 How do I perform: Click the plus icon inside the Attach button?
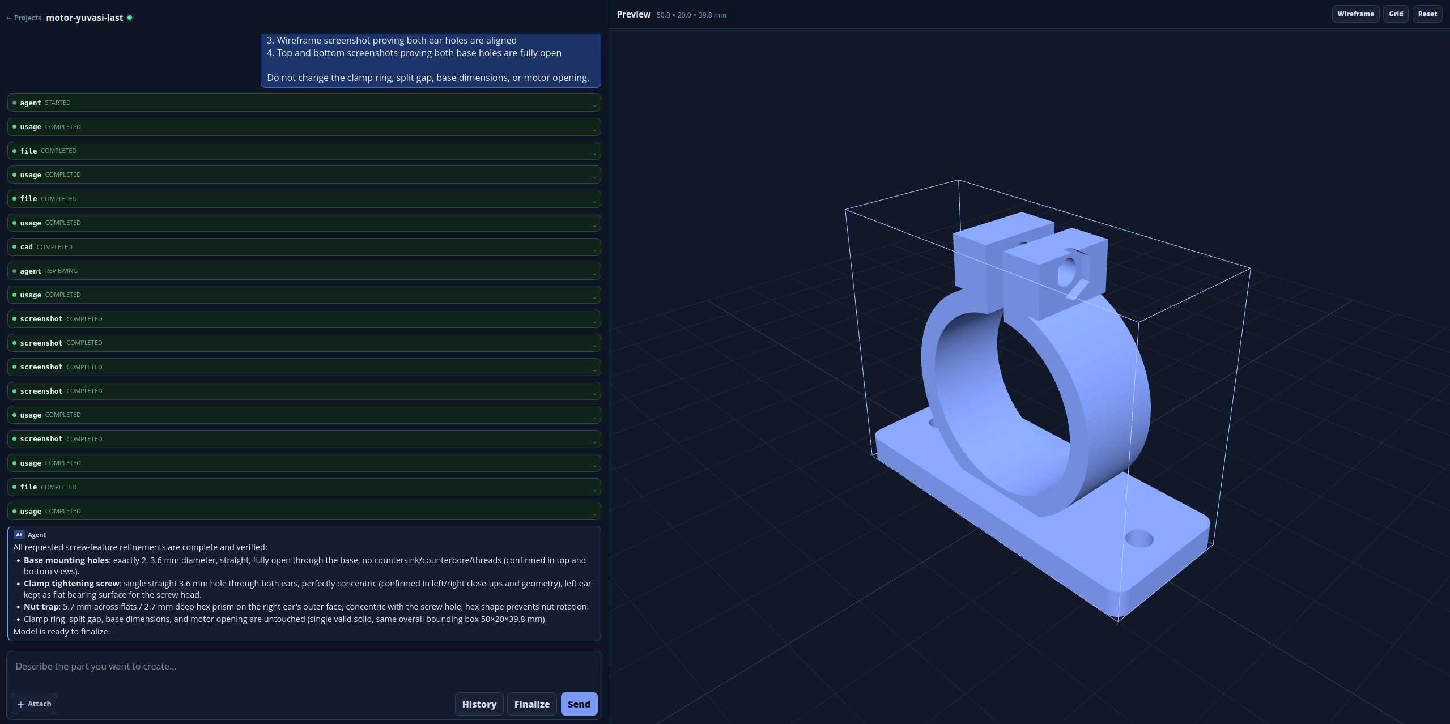[21, 704]
